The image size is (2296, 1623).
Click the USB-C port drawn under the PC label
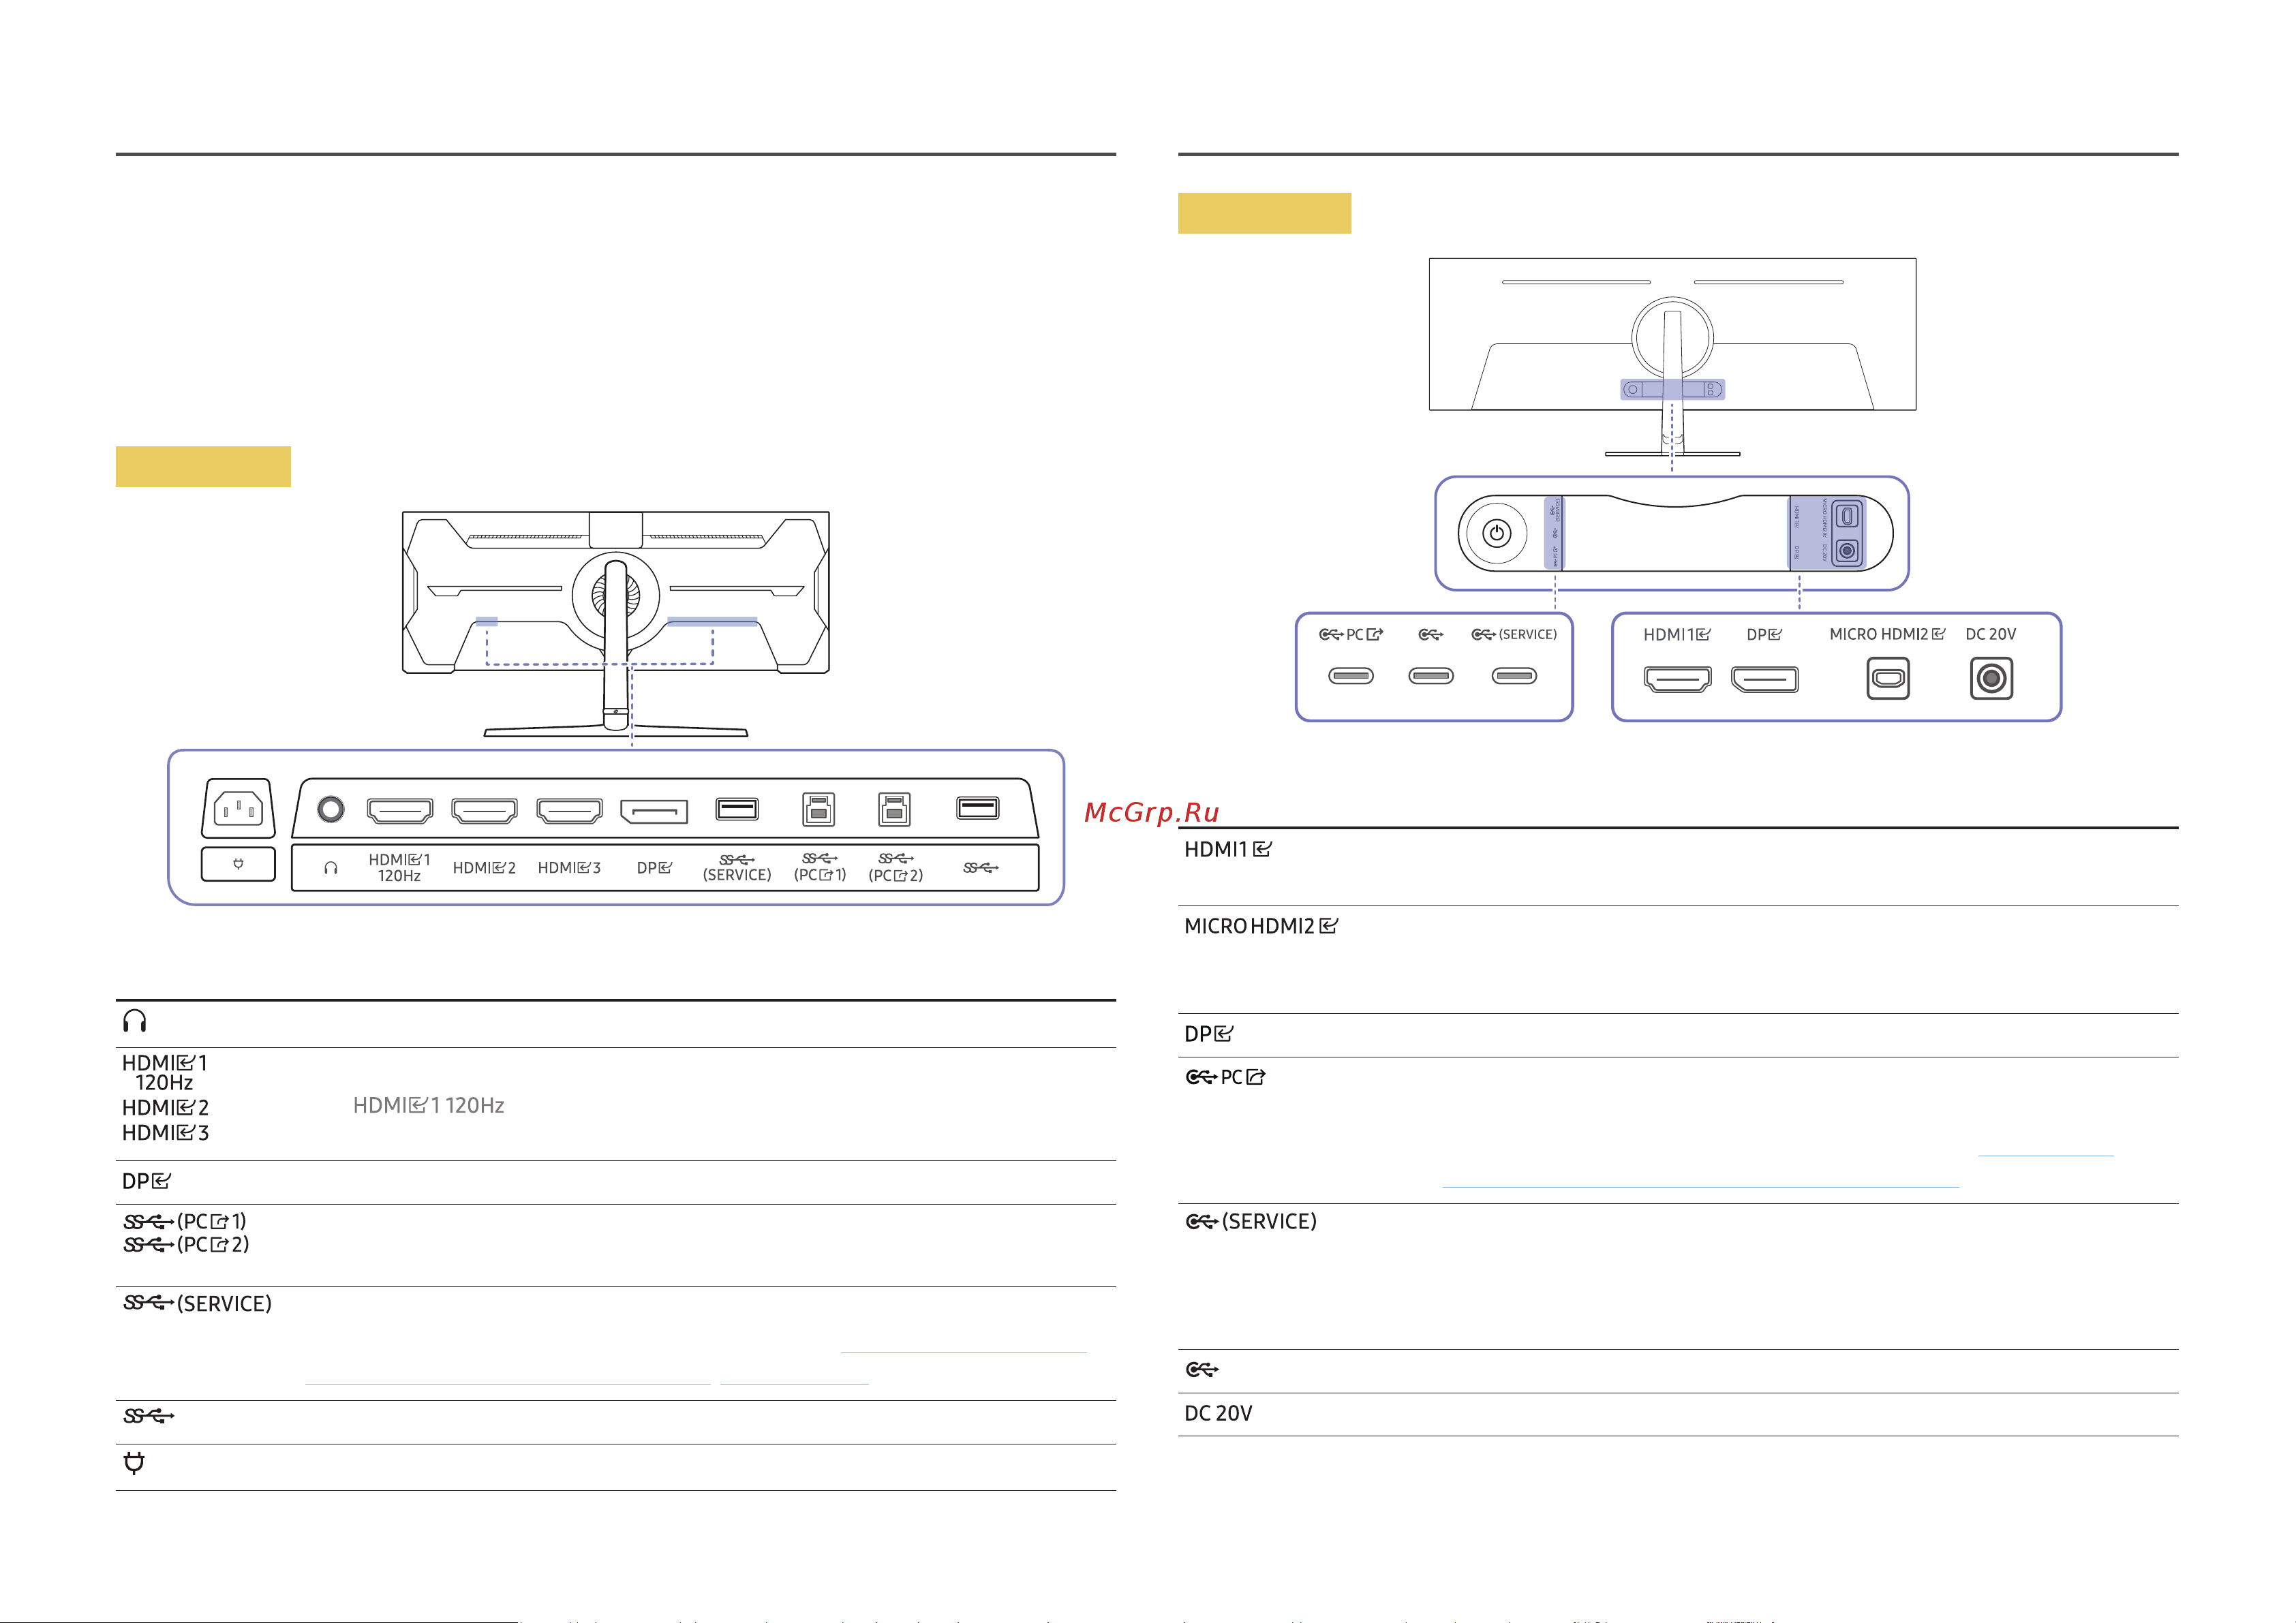click(x=1350, y=676)
